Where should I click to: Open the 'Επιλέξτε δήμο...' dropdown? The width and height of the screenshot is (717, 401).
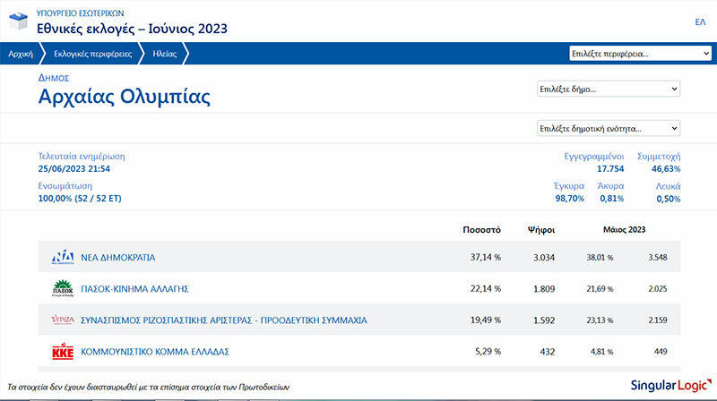[608, 89]
